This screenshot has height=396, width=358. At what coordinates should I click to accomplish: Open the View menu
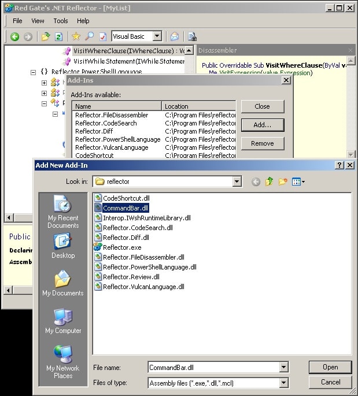38,21
